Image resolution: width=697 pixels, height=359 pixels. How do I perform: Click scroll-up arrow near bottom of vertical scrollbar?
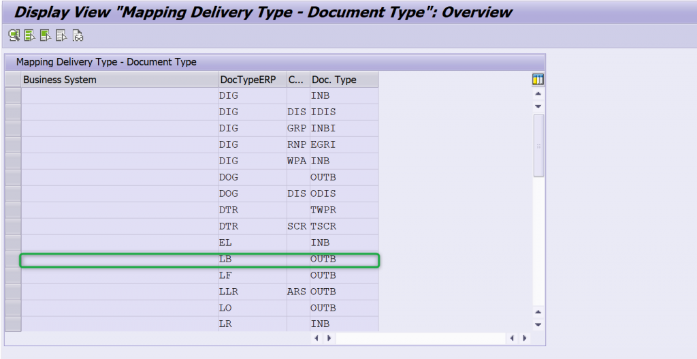538,312
